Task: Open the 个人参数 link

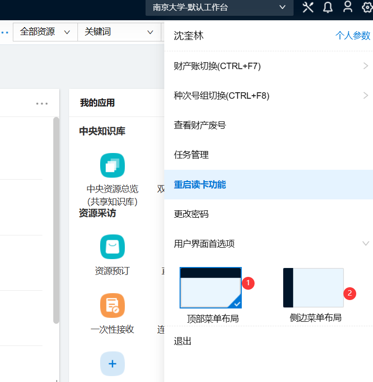Action: point(353,36)
